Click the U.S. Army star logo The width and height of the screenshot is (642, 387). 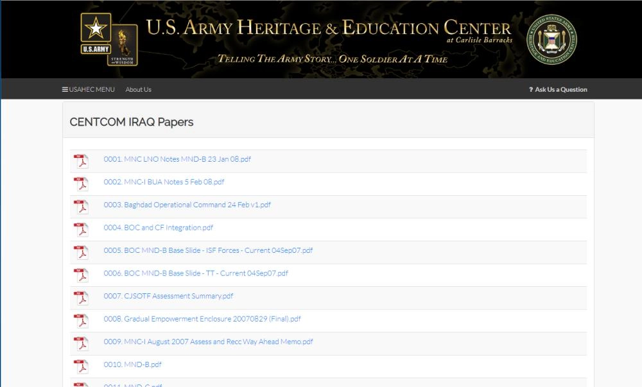click(96, 35)
